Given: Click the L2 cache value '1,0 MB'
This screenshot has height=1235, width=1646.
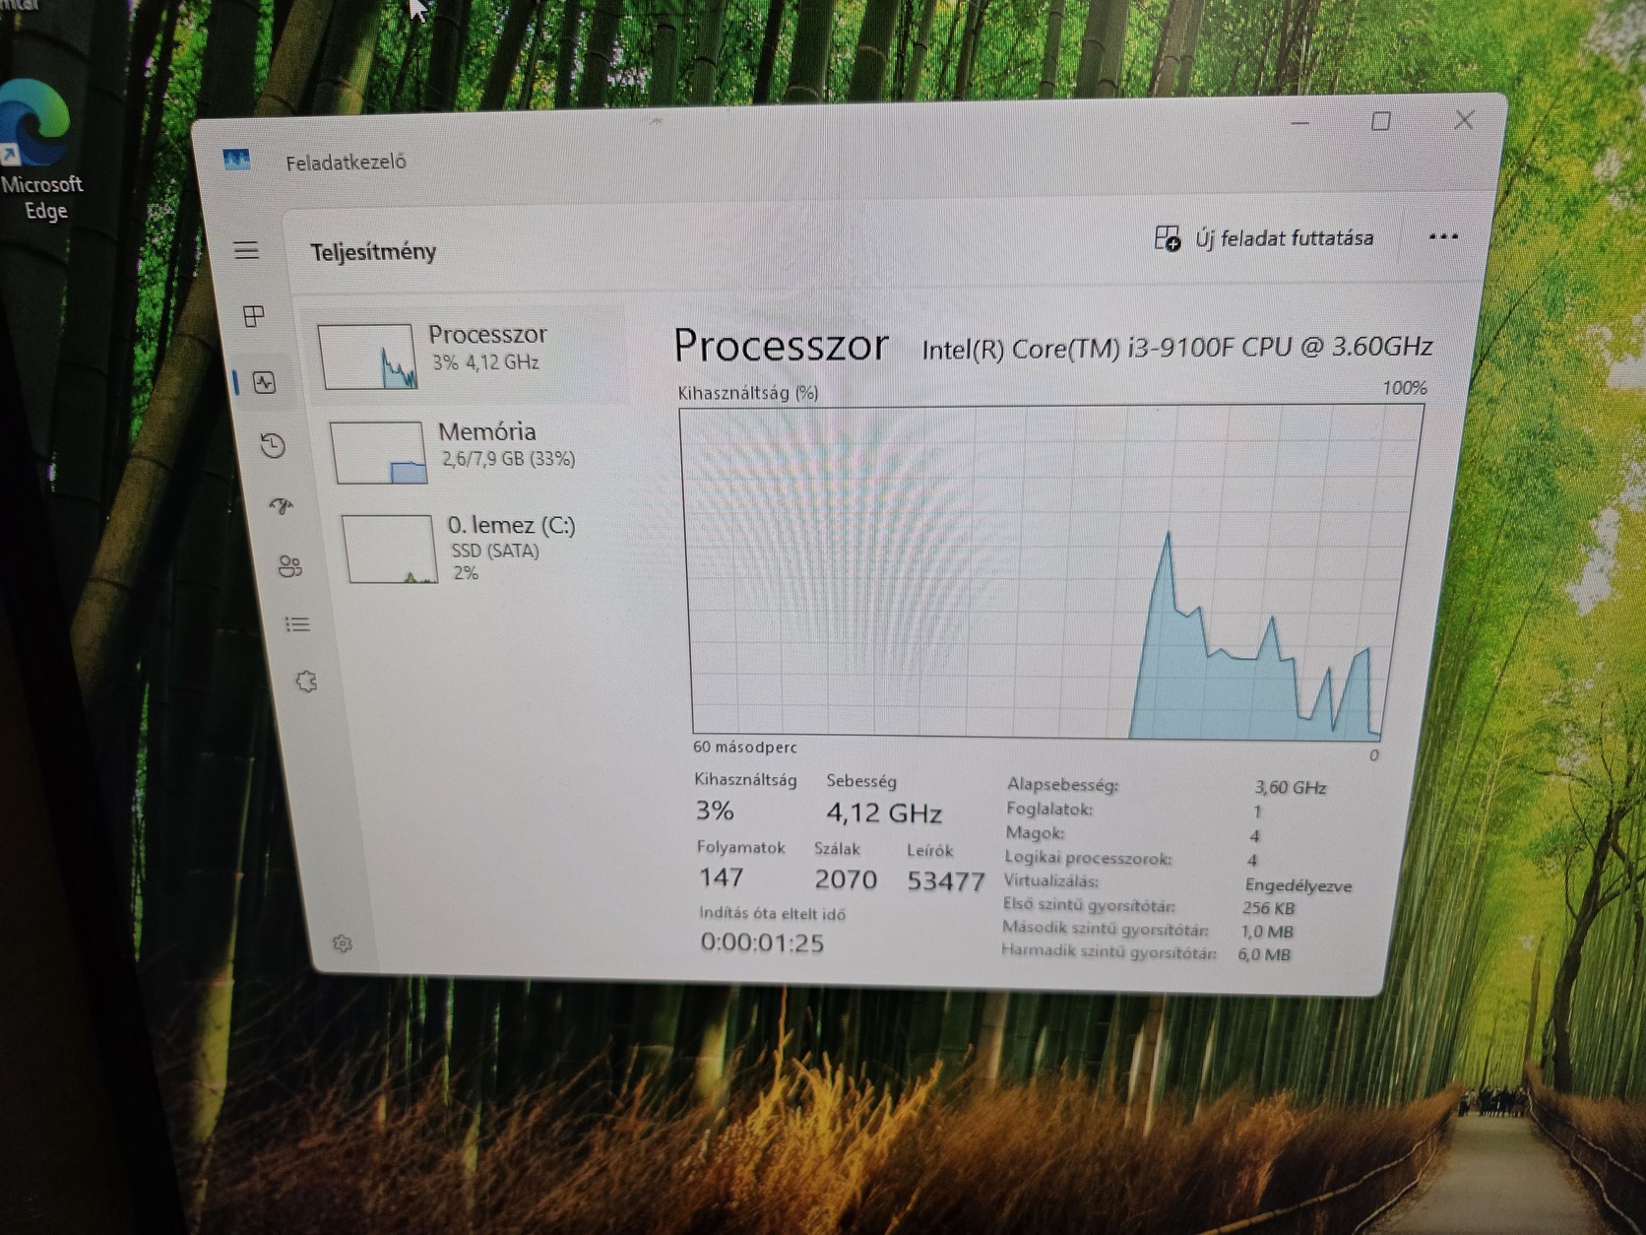Looking at the screenshot, I should click(1267, 931).
